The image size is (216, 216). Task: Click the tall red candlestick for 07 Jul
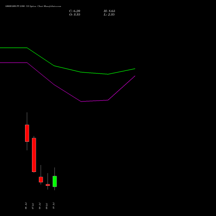(34, 155)
